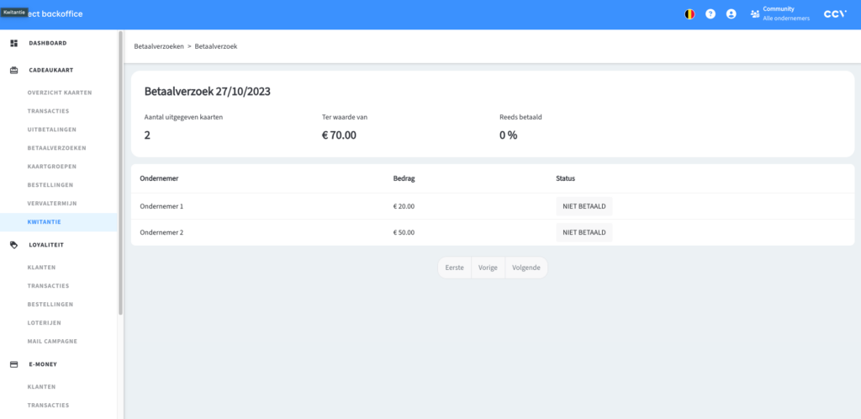
Task: Open the Community Alle ondernemers selector
Action: pos(779,14)
